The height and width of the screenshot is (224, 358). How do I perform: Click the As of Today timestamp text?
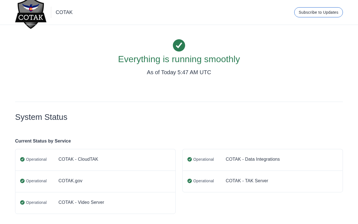[x=179, y=72]
